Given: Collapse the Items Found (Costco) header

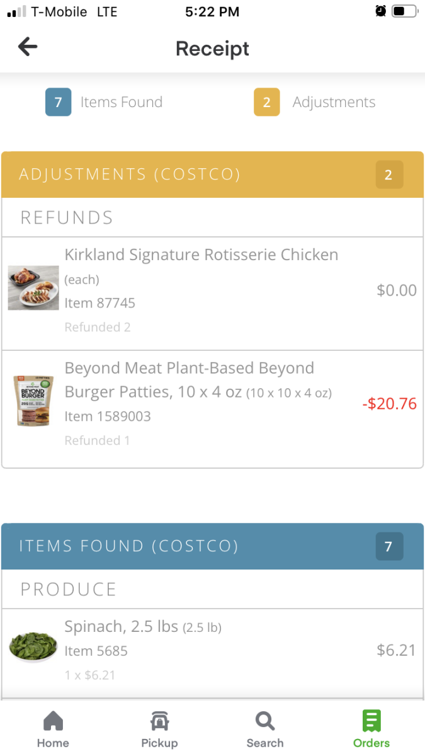Looking at the screenshot, I should [x=212, y=546].
